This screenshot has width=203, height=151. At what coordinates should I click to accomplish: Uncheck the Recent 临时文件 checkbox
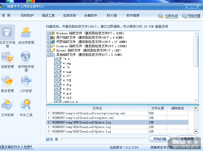tap(49, 51)
